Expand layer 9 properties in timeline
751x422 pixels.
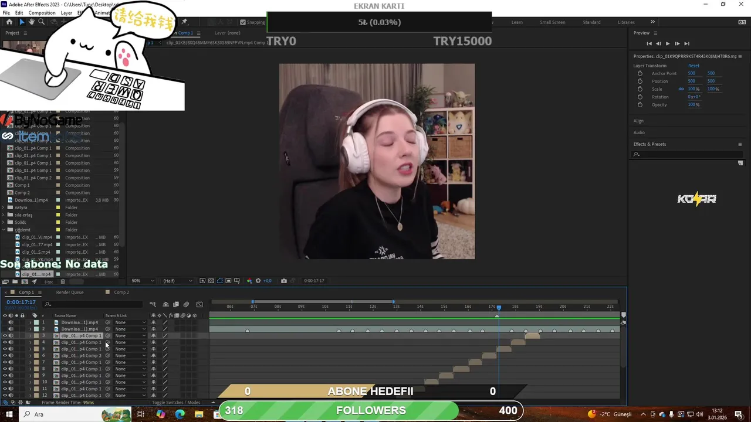[30, 376]
